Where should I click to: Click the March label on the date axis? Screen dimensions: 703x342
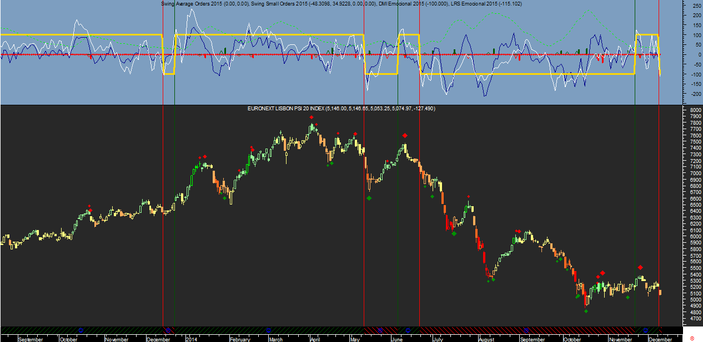tap(276, 339)
